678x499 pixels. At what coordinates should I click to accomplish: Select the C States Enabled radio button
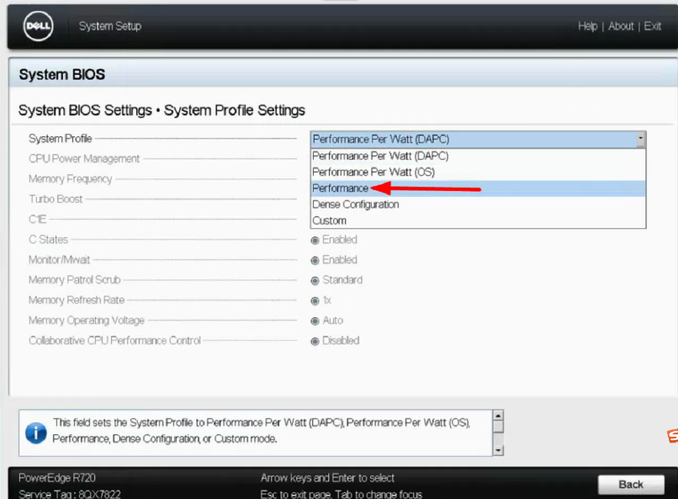[315, 241]
